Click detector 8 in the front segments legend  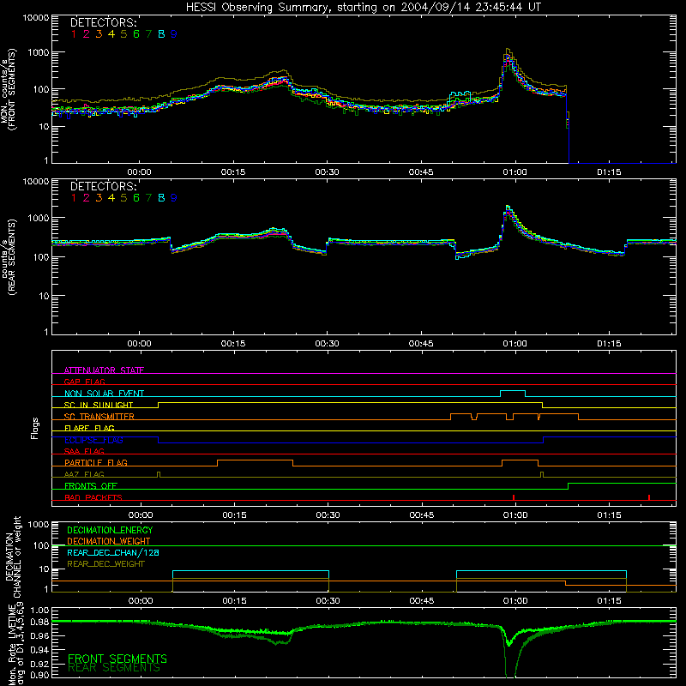click(x=161, y=34)
